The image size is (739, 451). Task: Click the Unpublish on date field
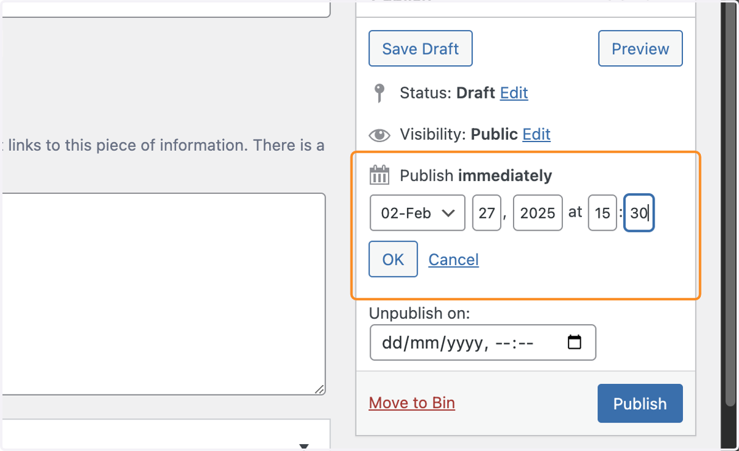point(483,342)
